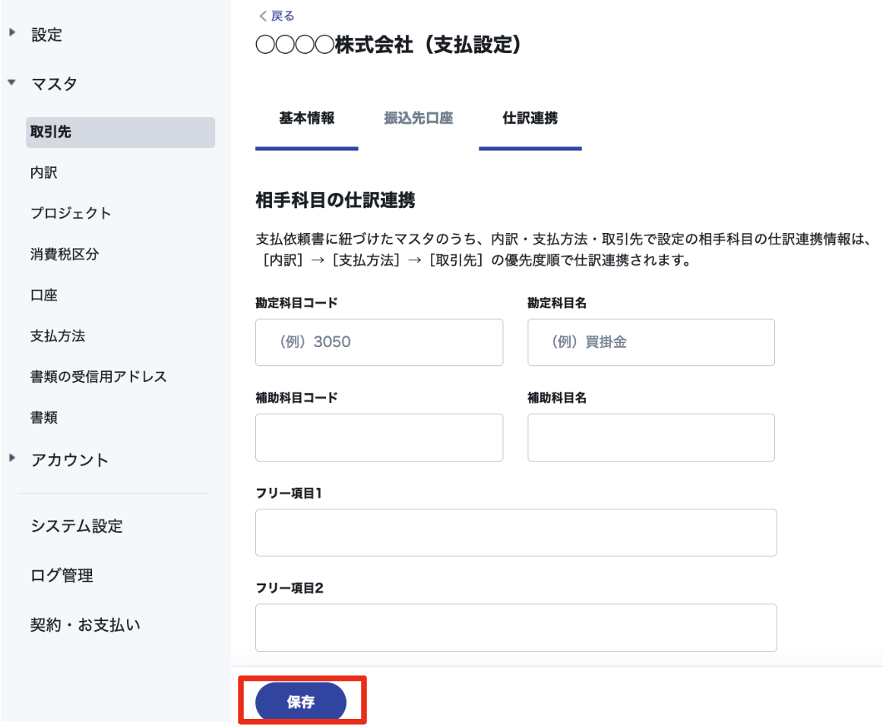Expand the 設定 section arrow

12,33
